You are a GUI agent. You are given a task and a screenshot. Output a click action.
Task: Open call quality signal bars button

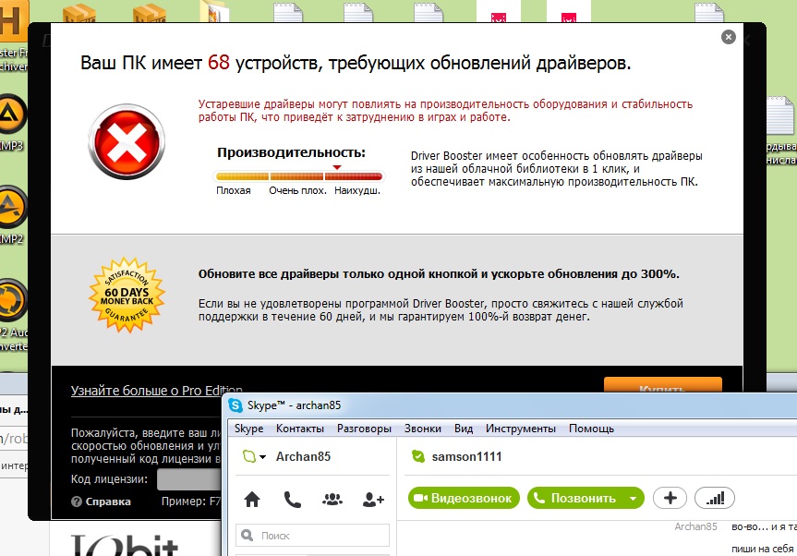(715, 498)
